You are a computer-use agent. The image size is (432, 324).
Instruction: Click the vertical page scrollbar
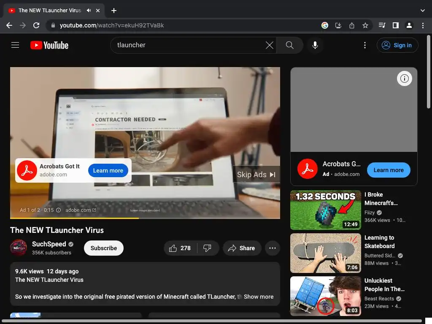(429, 72)
